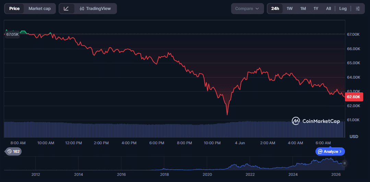The height and width of the screenshot is (182, 370).
Task: Click the 66.00K axis label
Action: 353,49
